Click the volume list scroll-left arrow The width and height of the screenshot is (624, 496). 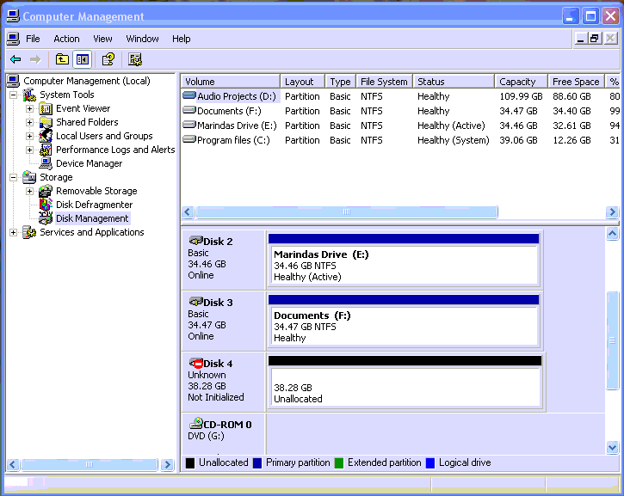(x=188, y=211)
